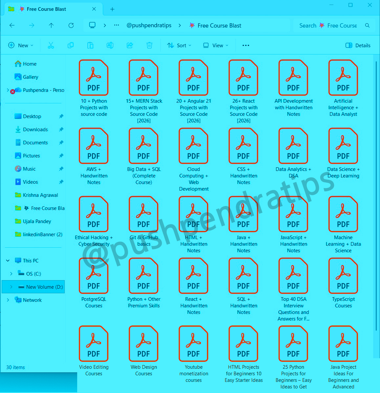Viewport: 380px width, 393px height.
Task: Select Ethical Hacking + Cyber Security PDF
Action: click(94, 221)
